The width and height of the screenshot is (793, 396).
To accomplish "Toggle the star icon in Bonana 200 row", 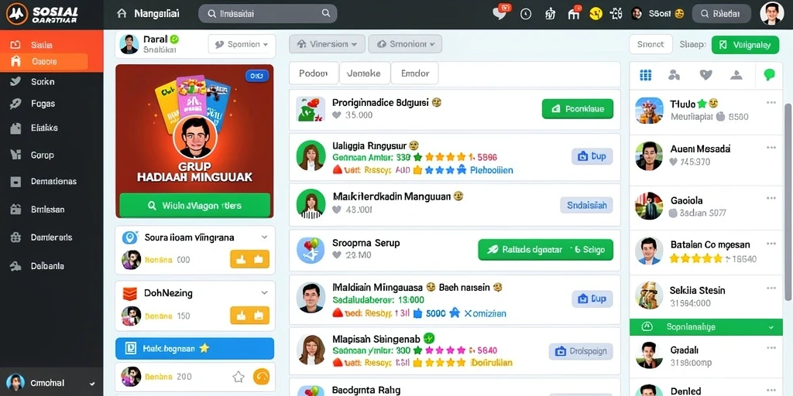I will tap(239, 377).
